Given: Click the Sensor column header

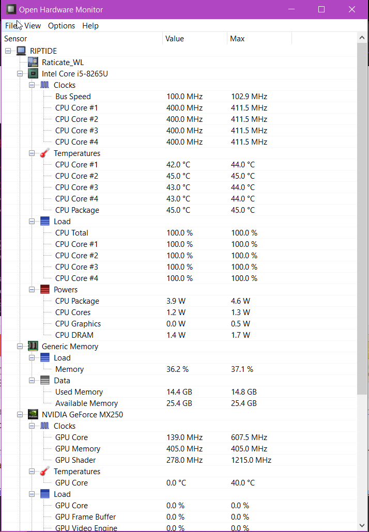Looking at the screenshot, I should click(x=83, y=39).
